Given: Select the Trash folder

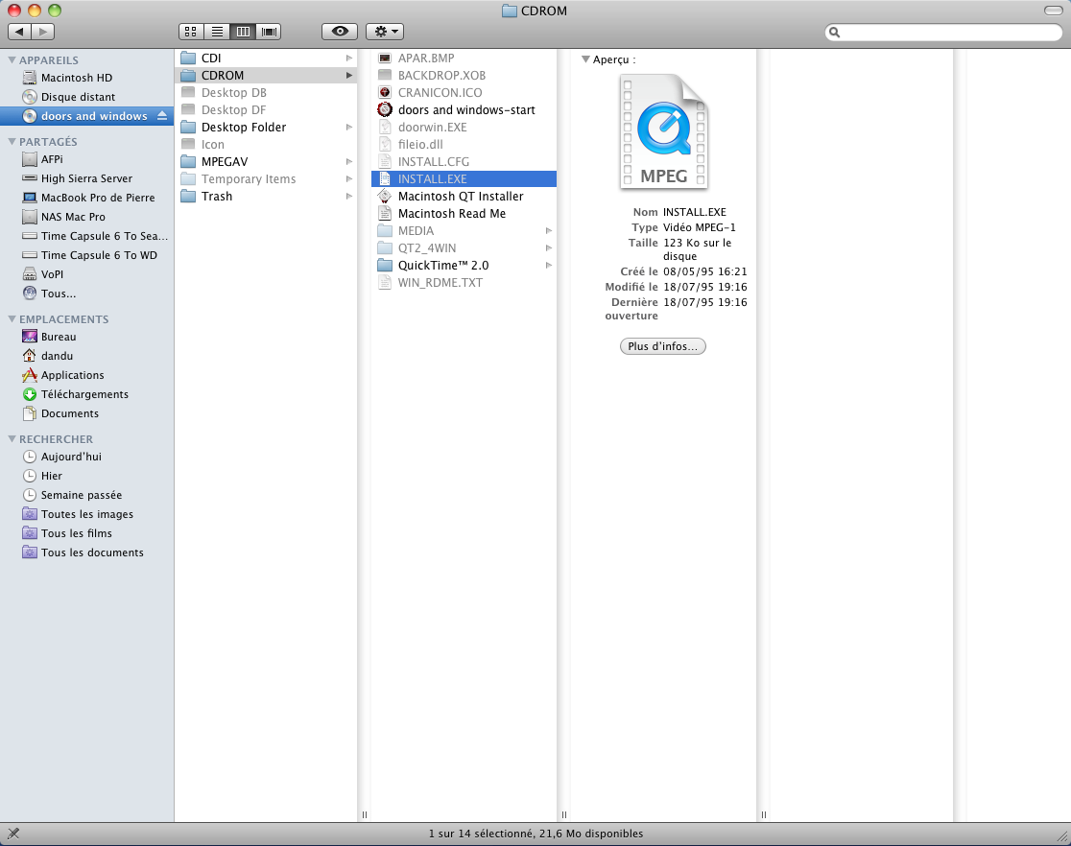Looking at the screenshot, I should tap(267, 196).
